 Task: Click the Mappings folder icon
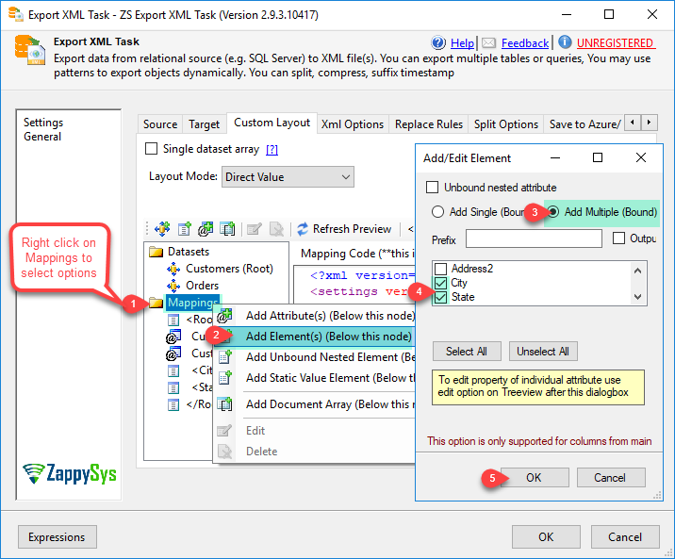(x=156, y=303)
